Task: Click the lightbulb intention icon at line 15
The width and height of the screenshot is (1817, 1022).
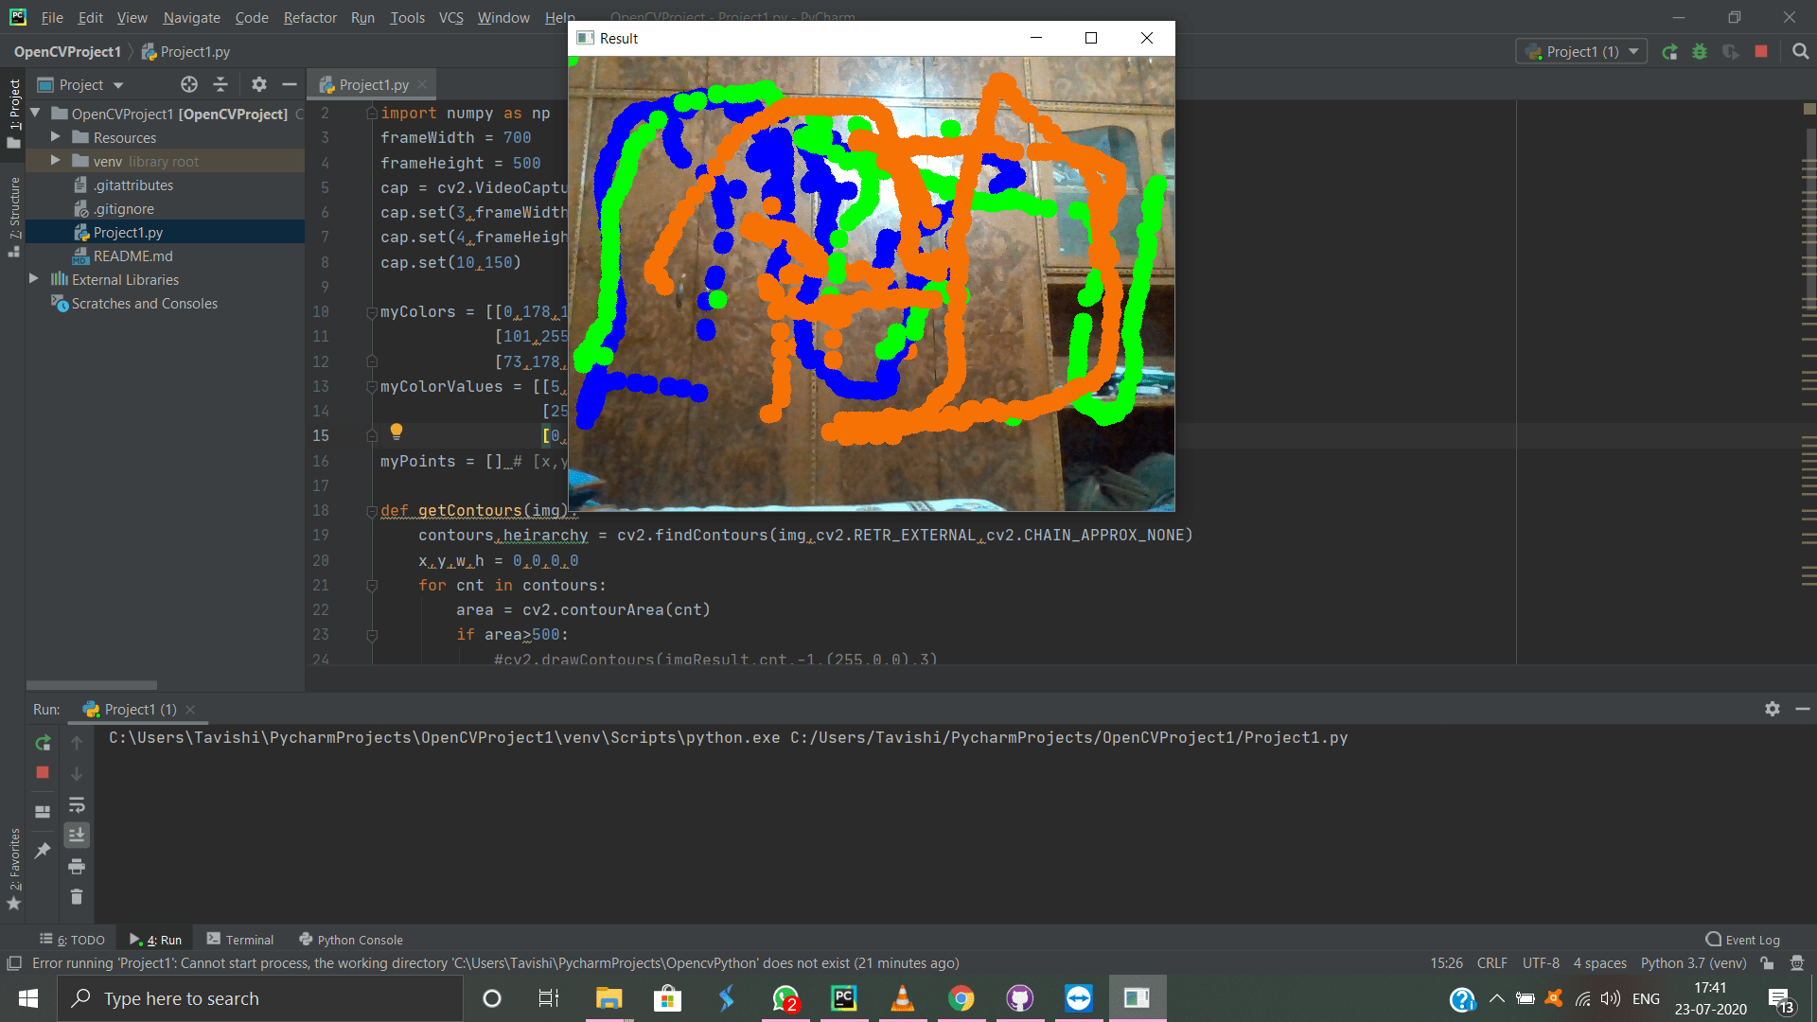Action: pyautogui.click(x=396, y=432)
